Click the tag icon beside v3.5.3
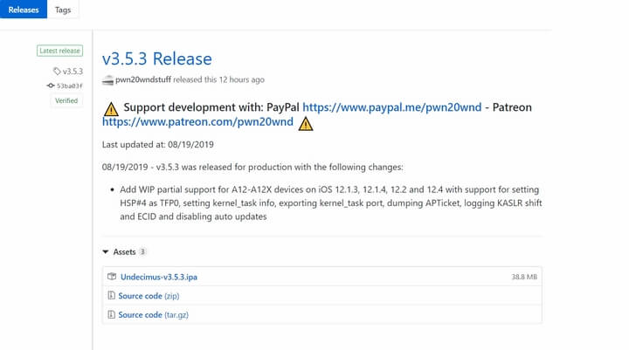 [x=57, y=71]
